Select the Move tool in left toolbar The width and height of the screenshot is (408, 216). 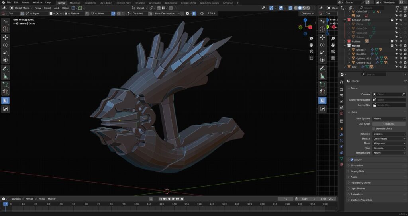(6, 37)
